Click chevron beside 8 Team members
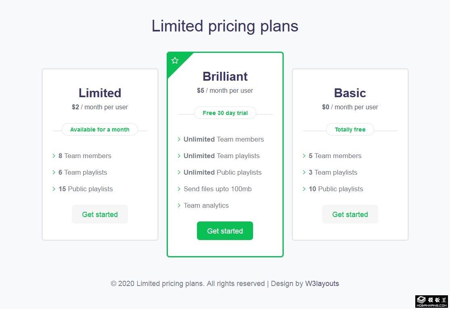The image size is (450, 309). click(54, 156)
